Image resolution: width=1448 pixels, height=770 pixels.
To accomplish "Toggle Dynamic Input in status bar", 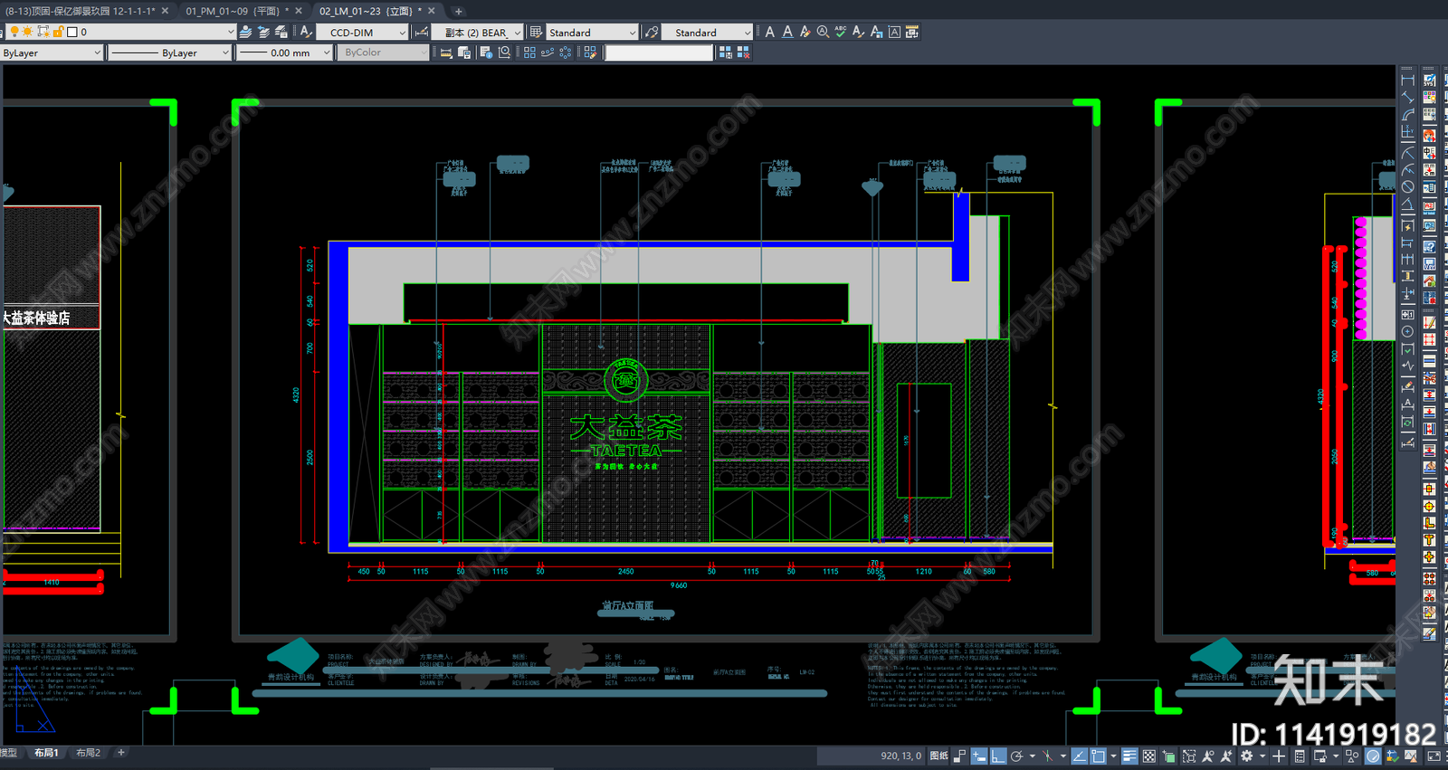I will pyautogui.click(x=978, y=756).
